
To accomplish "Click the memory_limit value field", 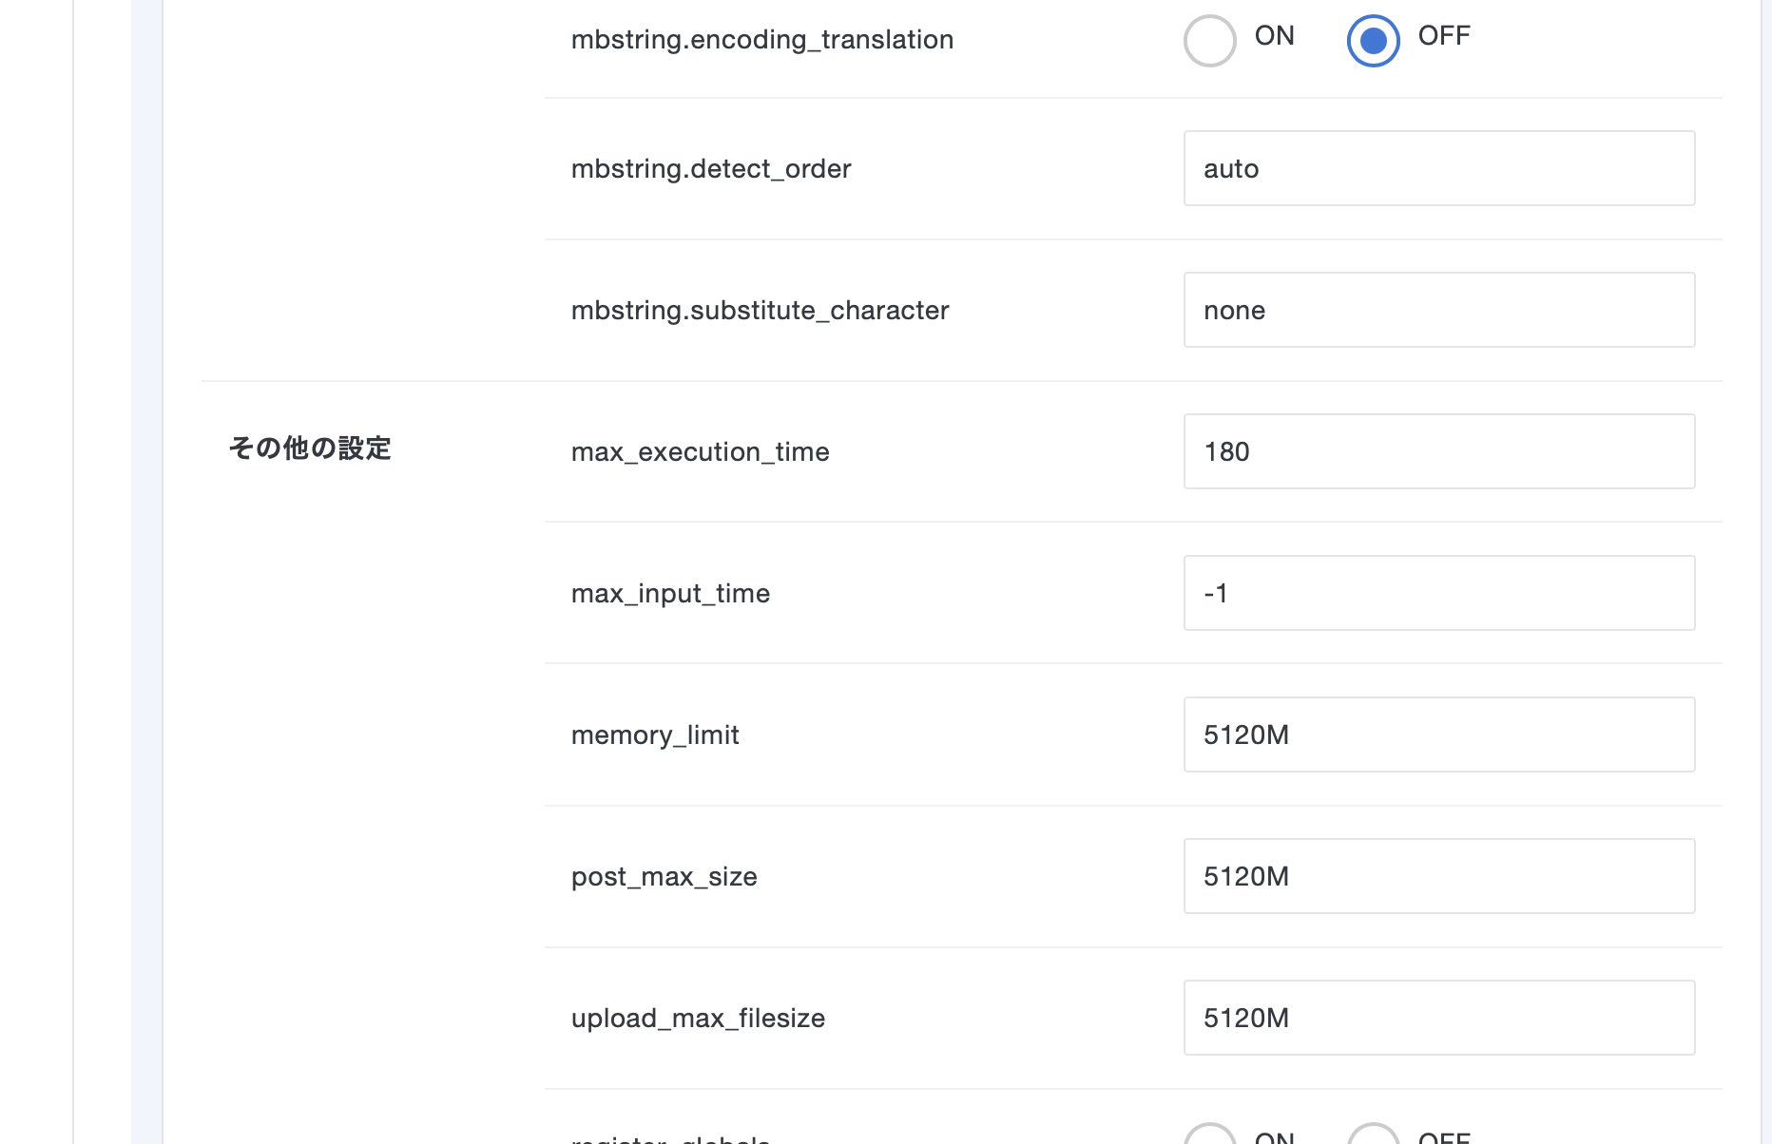I will click(x=1438, y=734).
